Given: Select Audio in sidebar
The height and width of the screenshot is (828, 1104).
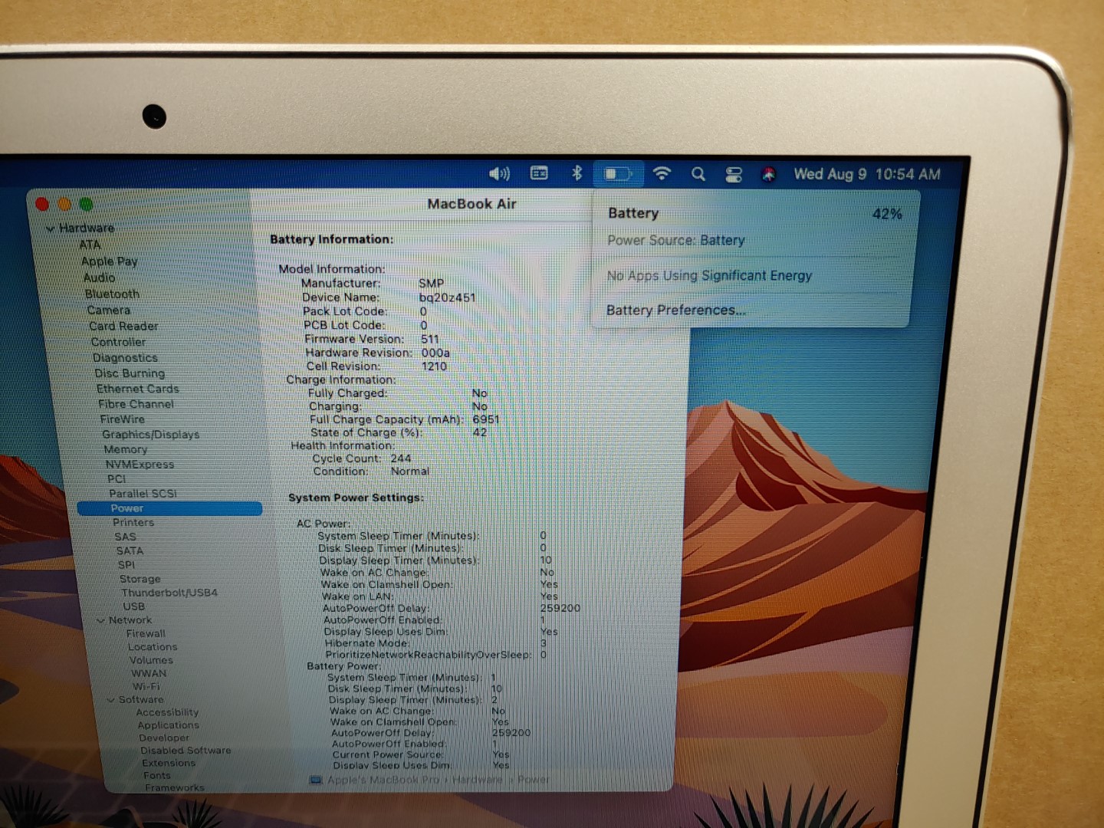Looking at the screenshot, I should (x=100, y=278).
